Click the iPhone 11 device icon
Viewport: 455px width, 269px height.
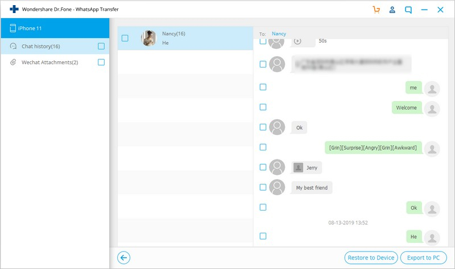[x=13, y=28]
